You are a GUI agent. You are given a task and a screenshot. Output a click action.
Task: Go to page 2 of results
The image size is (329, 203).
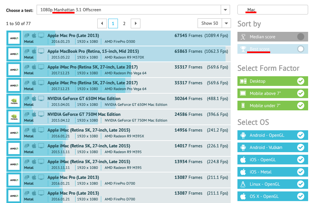[124, 23]
